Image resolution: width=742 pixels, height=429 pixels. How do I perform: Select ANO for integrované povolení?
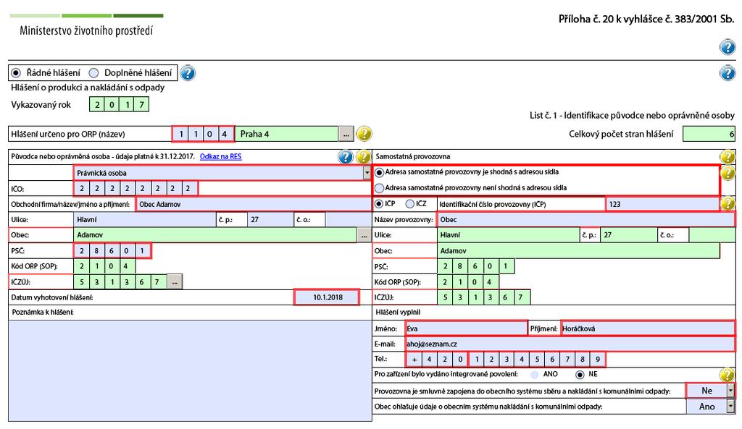click(535, 375)
